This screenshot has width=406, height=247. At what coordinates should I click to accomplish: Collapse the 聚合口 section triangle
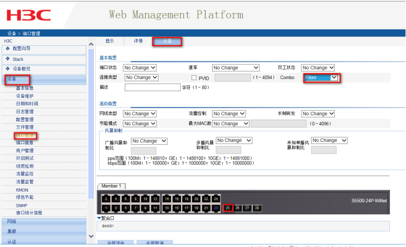pyautogui.click(x=99, y=218)
